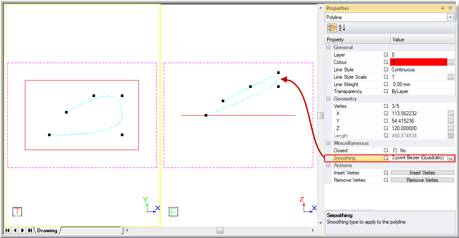Click the red Colour swatch
Image resolution: width=459 pixels, height=238 pixels.
point(418,62)
